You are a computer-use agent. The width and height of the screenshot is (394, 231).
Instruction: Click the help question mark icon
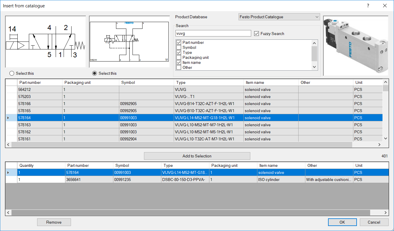(x=368, y=6)
